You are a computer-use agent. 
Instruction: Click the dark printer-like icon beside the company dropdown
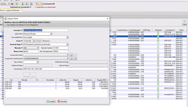tap(12, 4)
